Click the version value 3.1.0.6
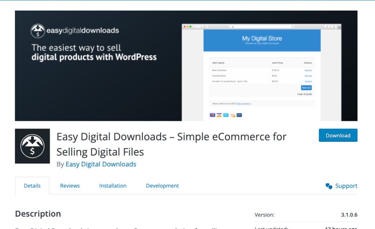The height and width of the screenshot is (229, 375). point(349,215)
